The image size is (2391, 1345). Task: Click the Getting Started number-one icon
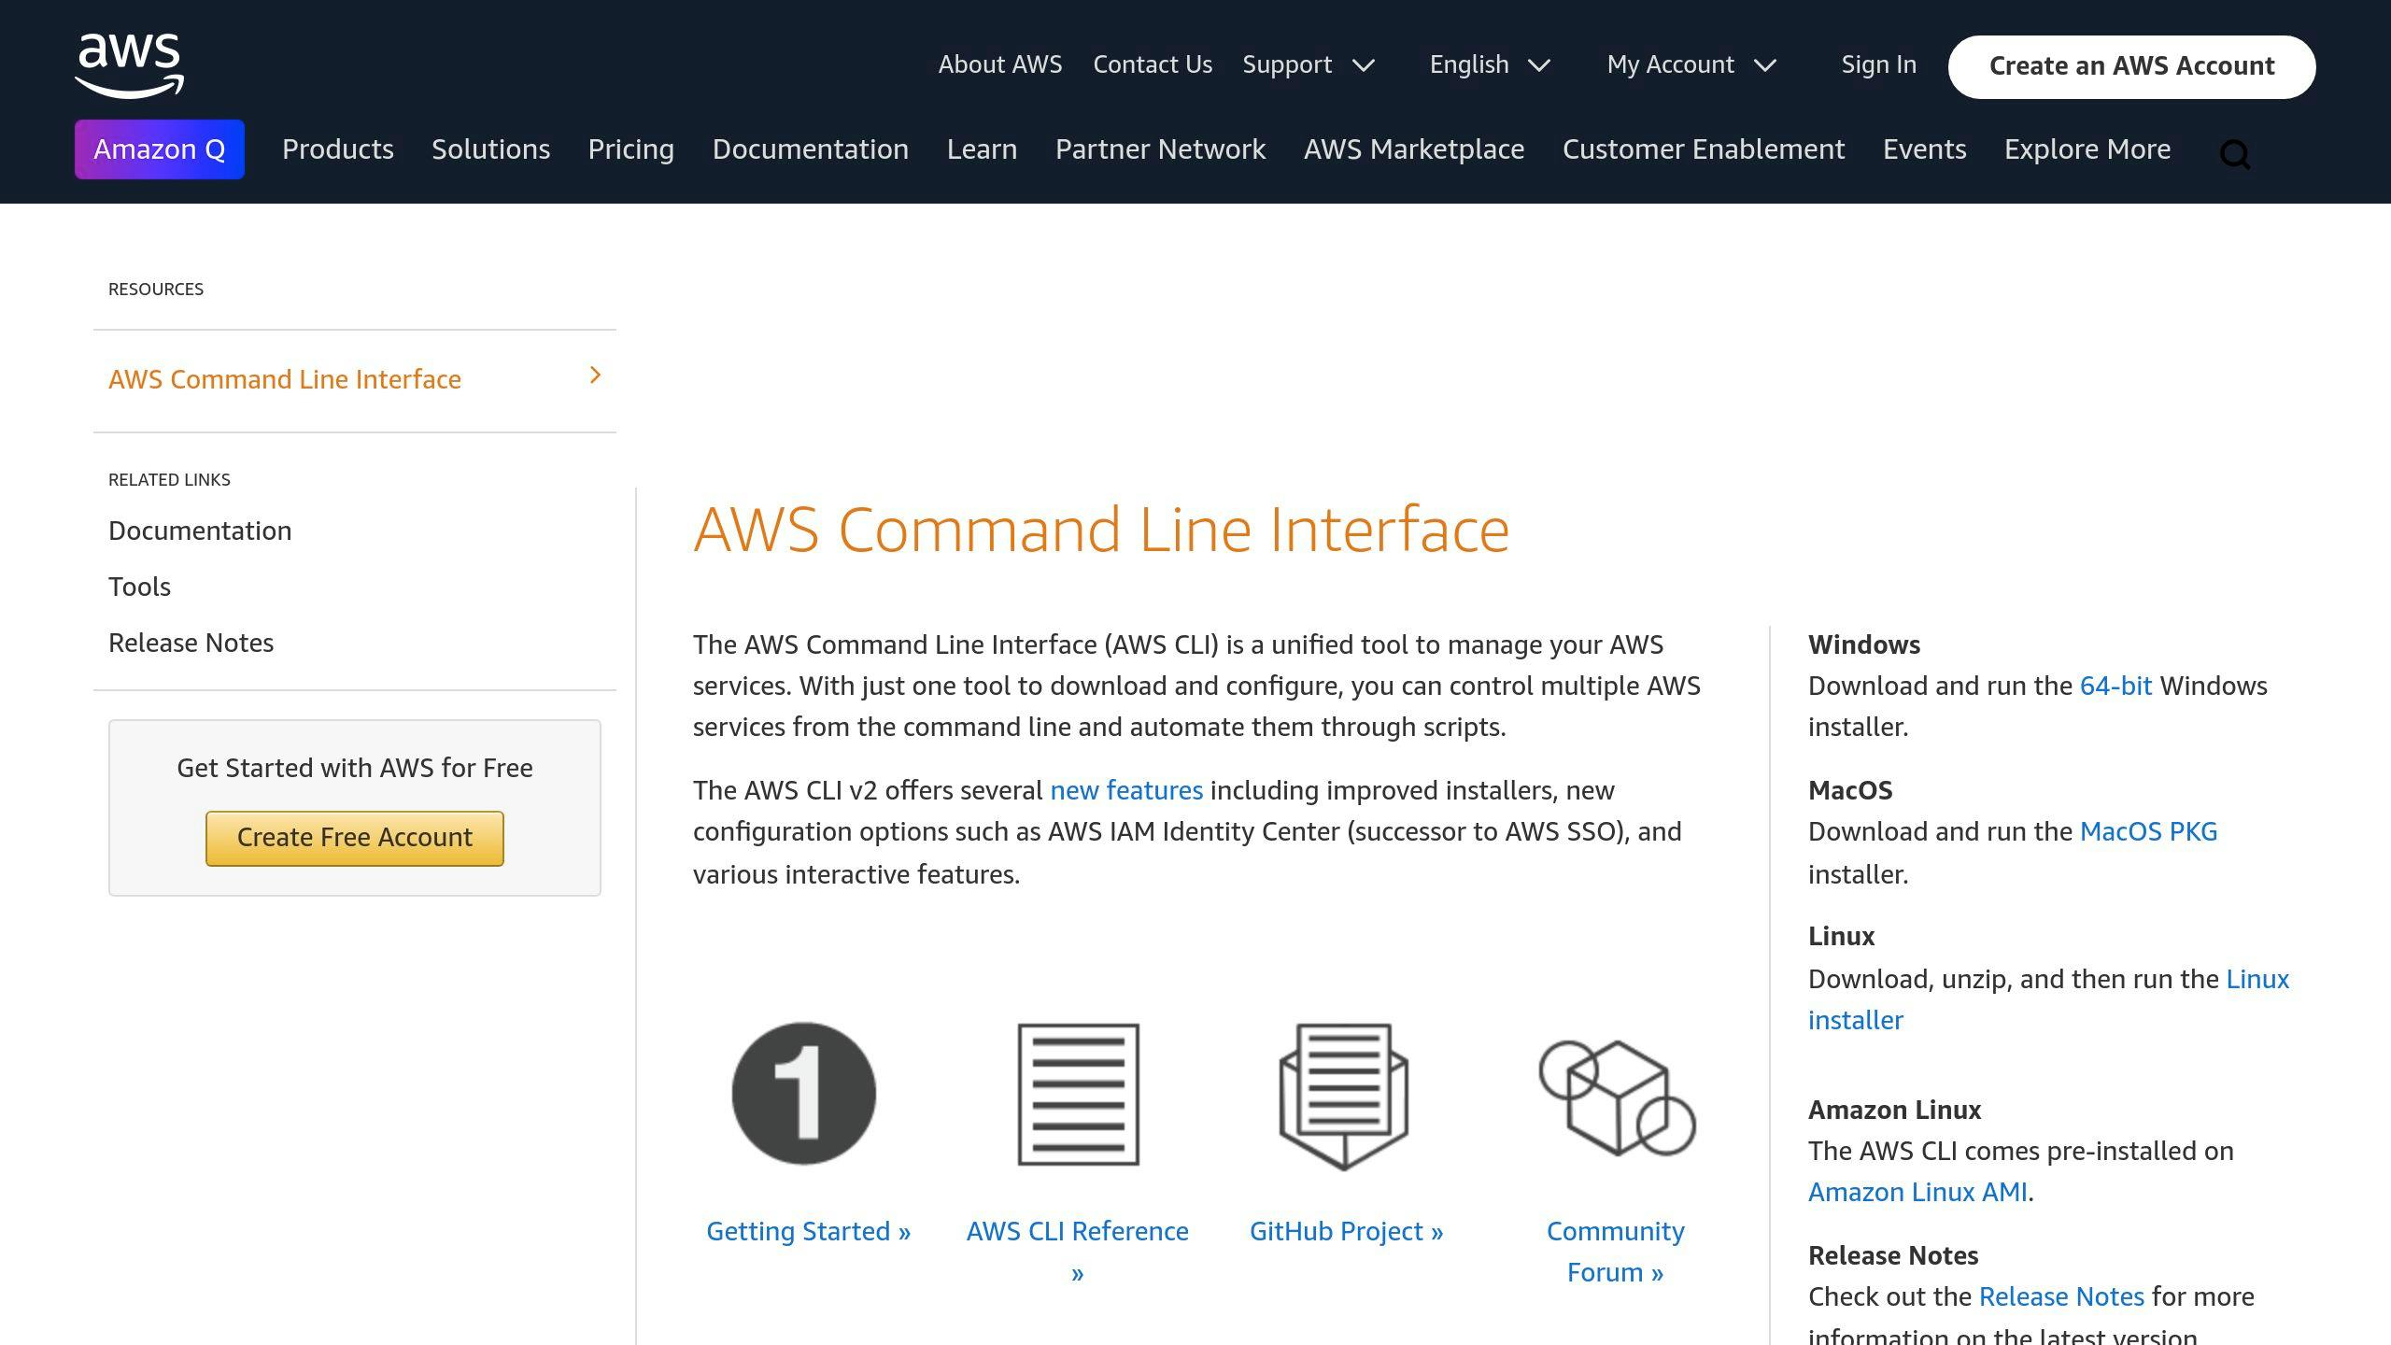pos(803,1094)
